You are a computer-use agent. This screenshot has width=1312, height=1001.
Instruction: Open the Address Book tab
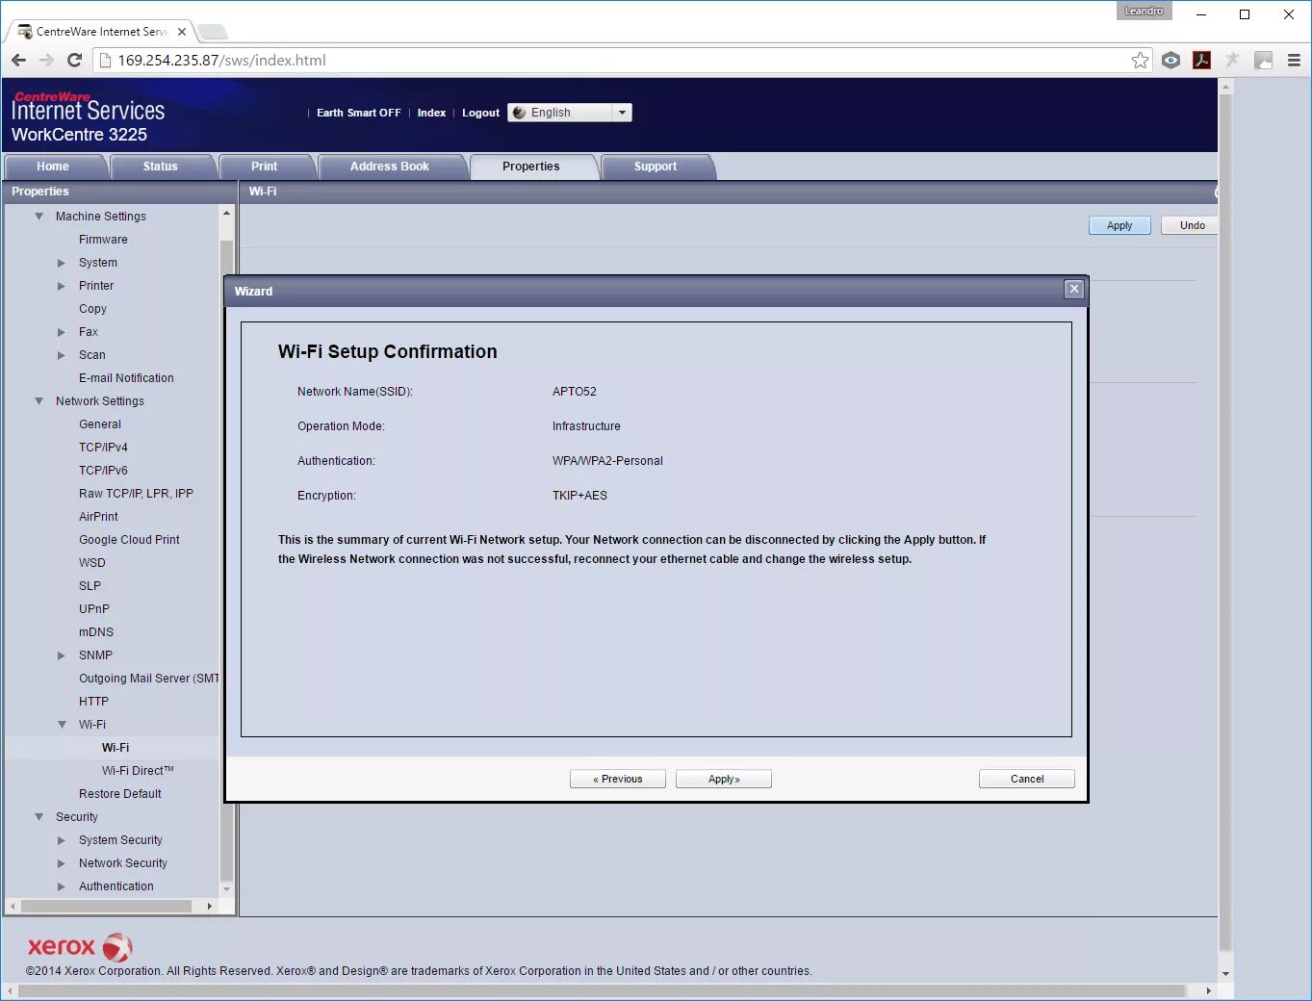(390, 167)
